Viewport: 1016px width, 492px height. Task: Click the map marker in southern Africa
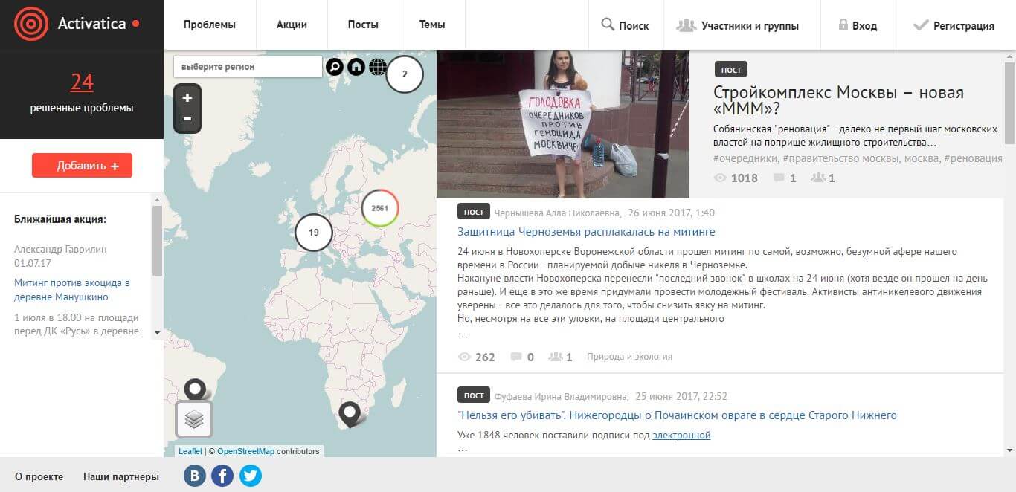point(349,412)
